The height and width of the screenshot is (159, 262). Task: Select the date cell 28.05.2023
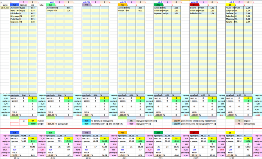click(x=5, y=8)
